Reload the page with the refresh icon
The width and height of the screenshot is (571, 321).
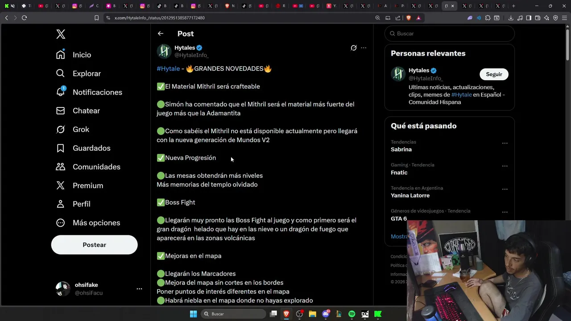point(24,18)
